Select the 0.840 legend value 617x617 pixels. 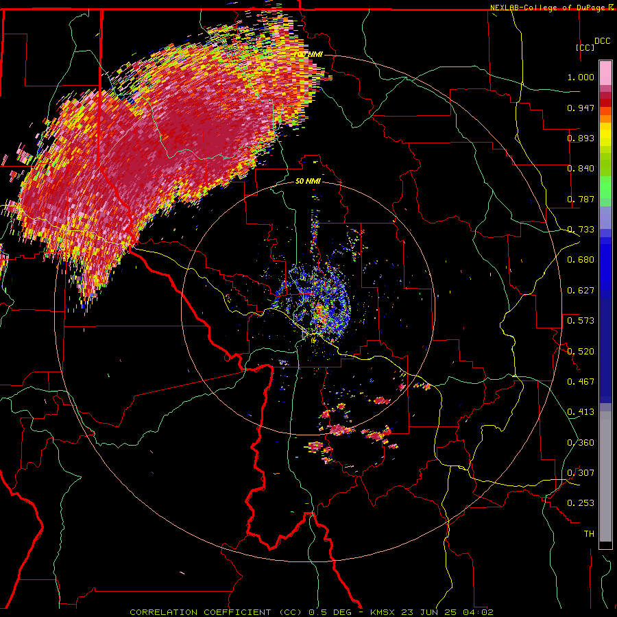581,169
